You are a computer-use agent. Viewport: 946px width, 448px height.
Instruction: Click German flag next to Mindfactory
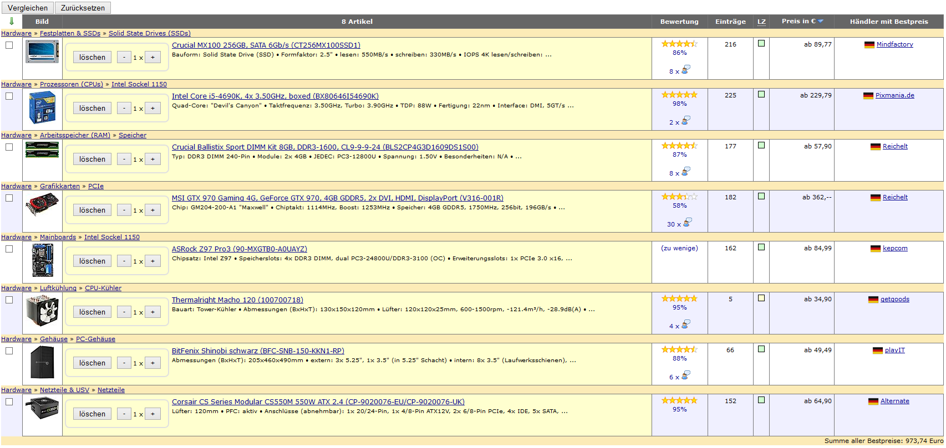coord(869,45)
